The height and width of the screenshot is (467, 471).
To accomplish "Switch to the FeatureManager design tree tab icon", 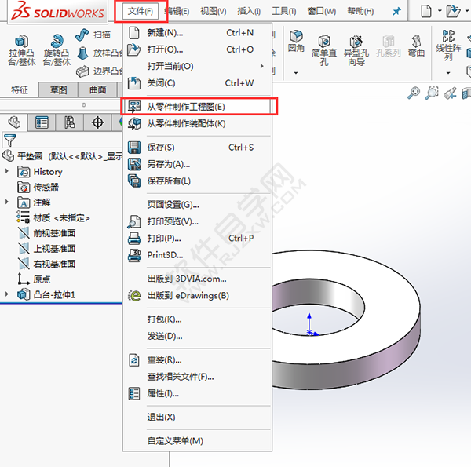I will (x=14, y=122).
